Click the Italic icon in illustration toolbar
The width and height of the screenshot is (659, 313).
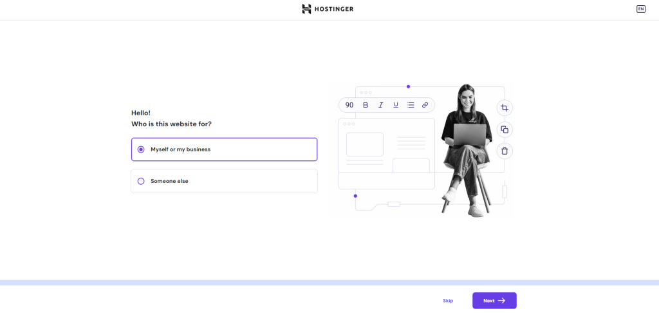point(380,105)
